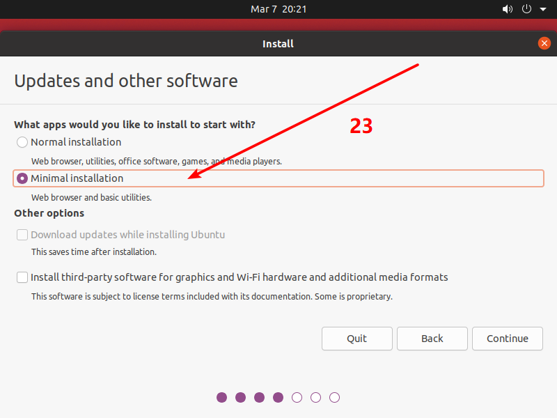Click the power icon in the top bar

pos(526,9)
